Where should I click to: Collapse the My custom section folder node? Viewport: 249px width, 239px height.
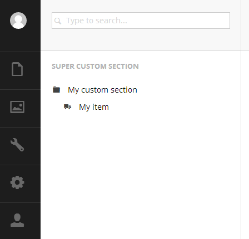coord(56,90)
